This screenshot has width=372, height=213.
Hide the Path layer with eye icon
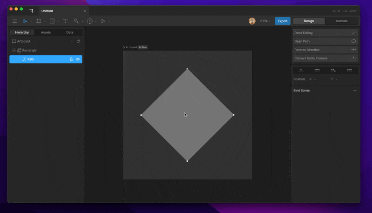tap(78, 59)
